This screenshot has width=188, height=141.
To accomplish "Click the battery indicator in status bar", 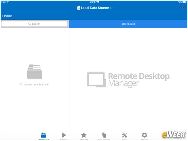I will pyautogui.click(x=184, y=2).
